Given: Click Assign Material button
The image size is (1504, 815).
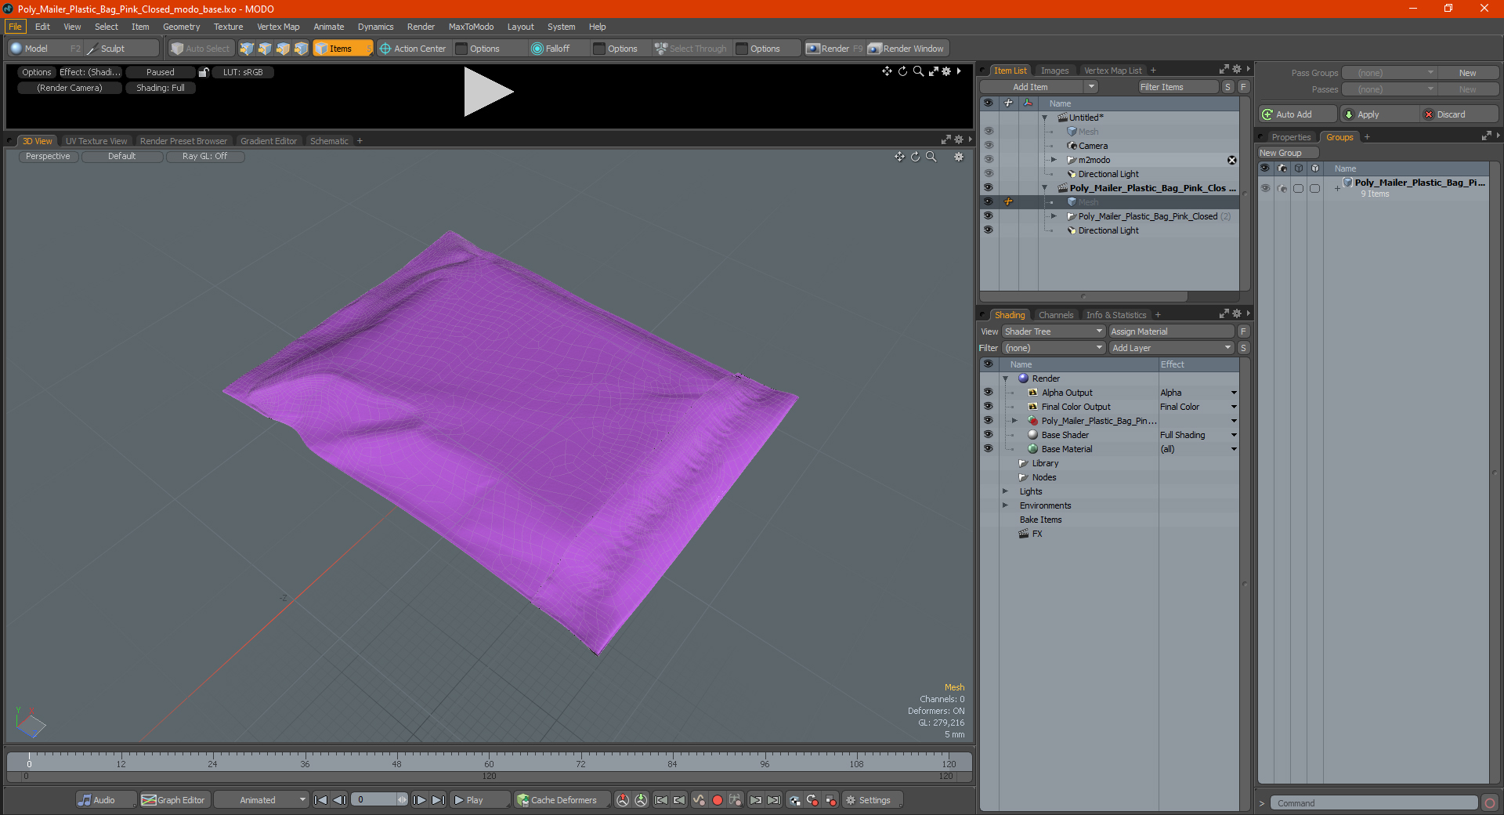Looking at the screenshot, I should 1171,331.
